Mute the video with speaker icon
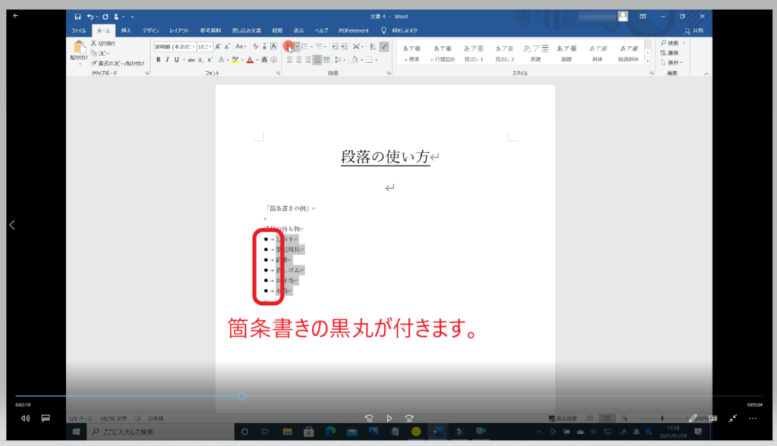This screenshot has width=777, height=446. tap(25, 418)
